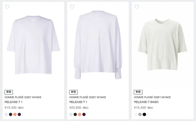Select purple swatch on ¥20,900 RELEASE-T 1
Screen dimensions: 196x121
coord(84,114)
